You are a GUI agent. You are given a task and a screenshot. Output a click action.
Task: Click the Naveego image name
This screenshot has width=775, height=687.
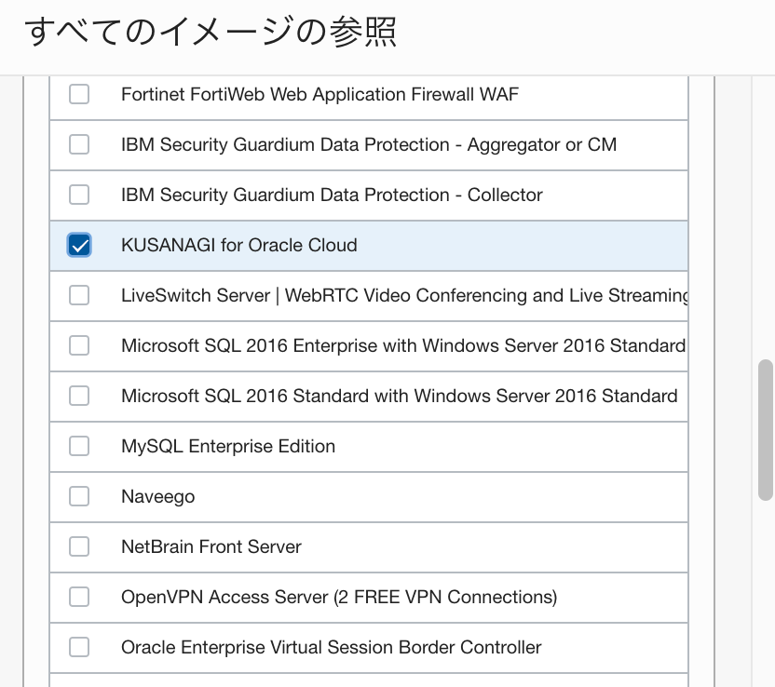pyautogui.click(x=158, y=497)
